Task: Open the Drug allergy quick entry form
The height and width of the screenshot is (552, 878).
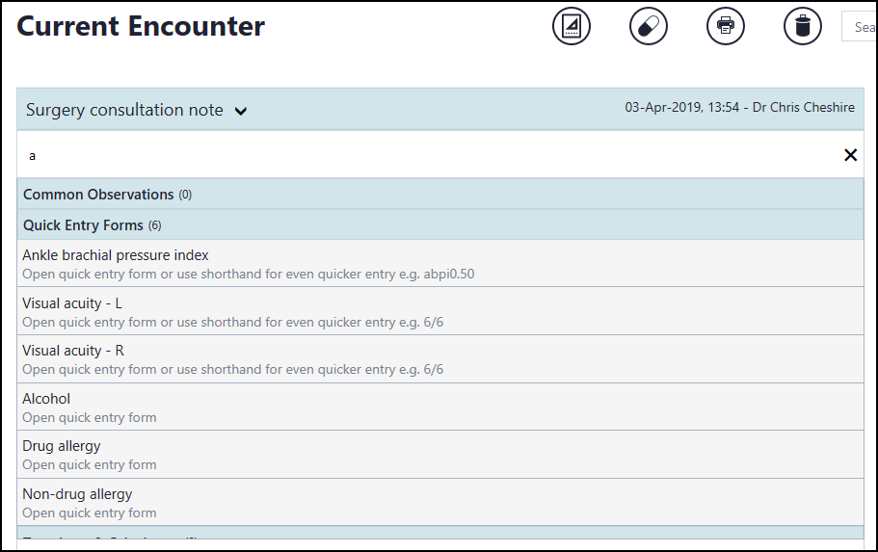Action: [x=62, y=446]
